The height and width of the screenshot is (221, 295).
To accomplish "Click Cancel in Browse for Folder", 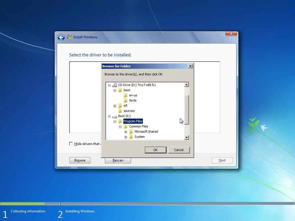I will pyautogui.click(x=179, y=150).
